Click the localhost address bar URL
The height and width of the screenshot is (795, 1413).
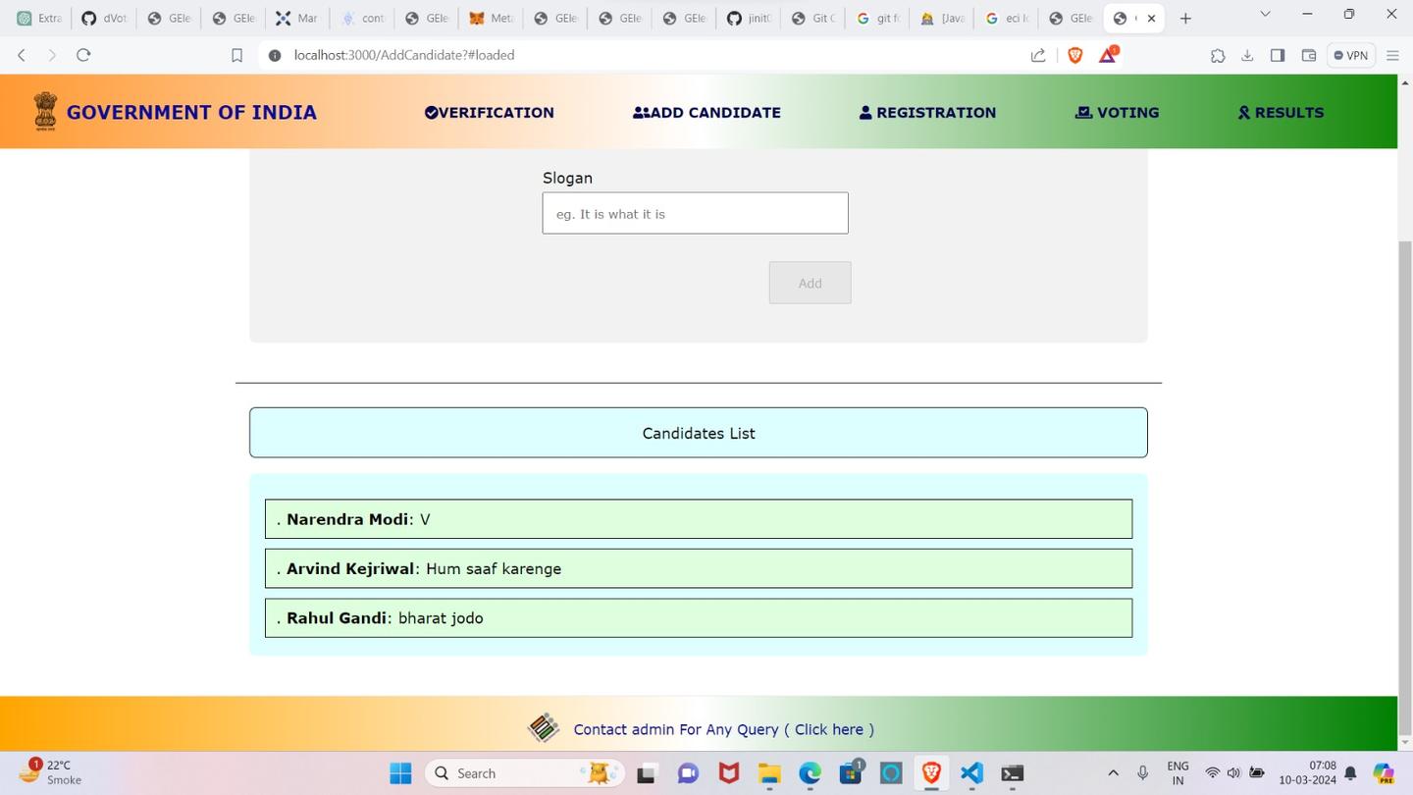point(404,55)
